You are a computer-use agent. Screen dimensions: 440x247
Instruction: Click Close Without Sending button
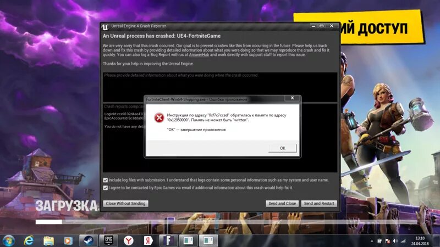125,204
